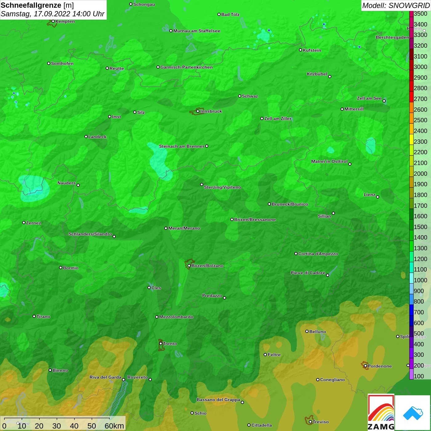Click the Sillian location dot
The height and width of the screenshot is (431, 431).
333,213
